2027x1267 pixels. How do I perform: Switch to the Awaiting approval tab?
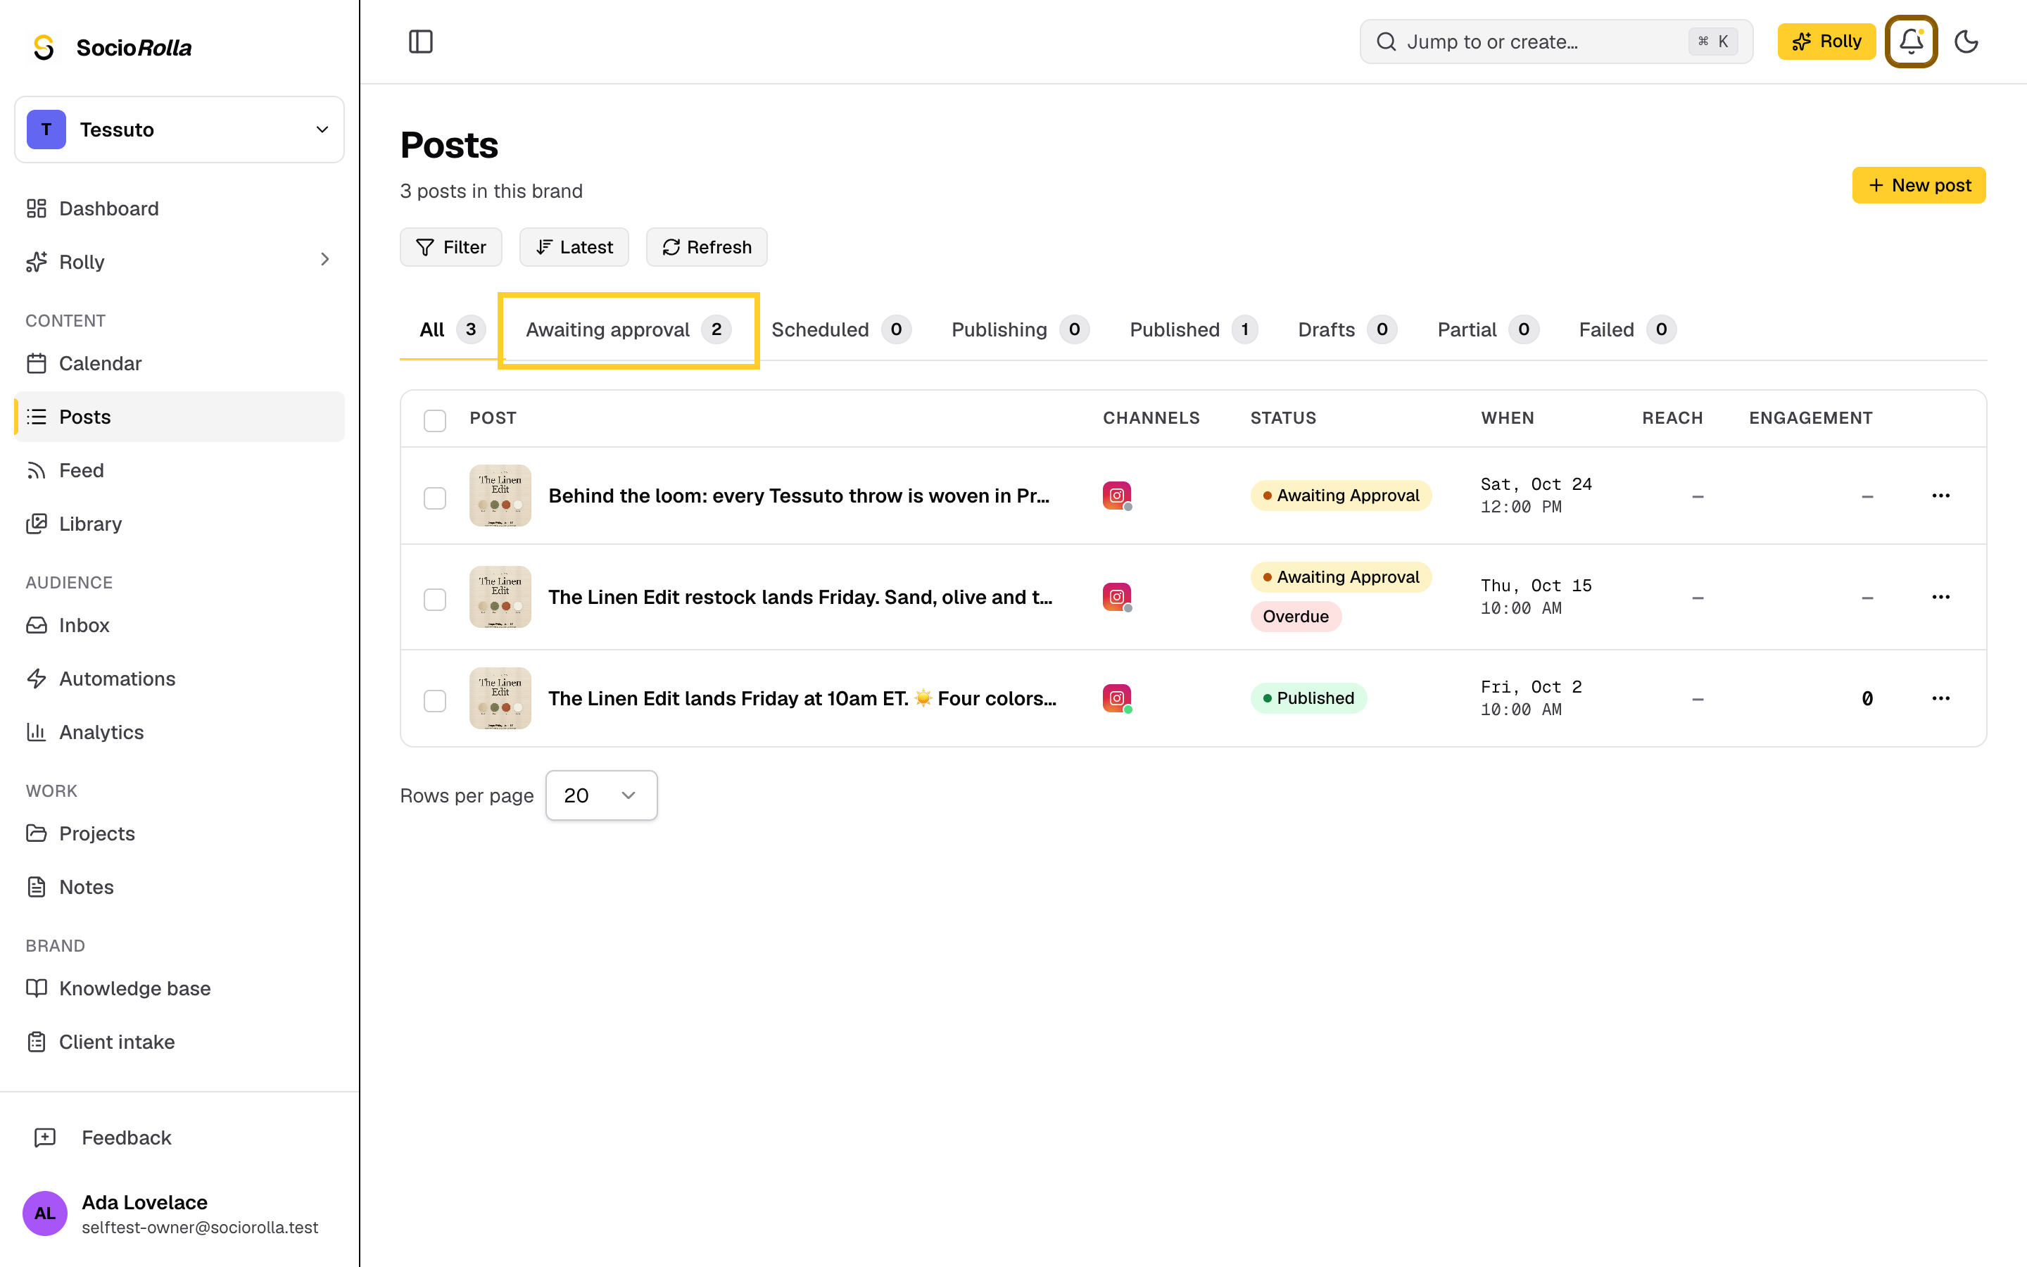click(629, 329)
